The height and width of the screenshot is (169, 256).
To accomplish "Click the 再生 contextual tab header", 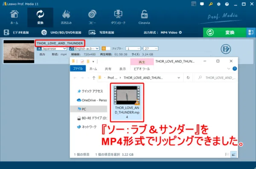I will [142, 62].
